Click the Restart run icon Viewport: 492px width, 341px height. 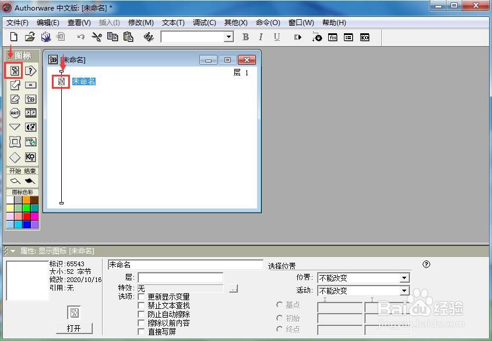coord(297,37)
